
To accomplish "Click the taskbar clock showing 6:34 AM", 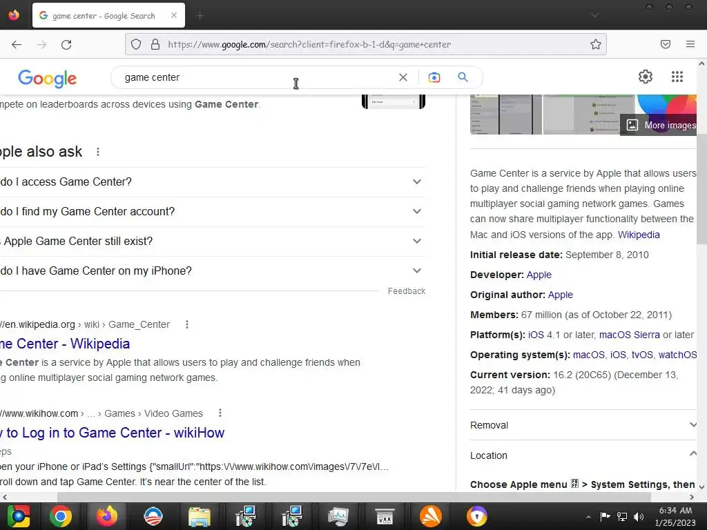I will (675, 516).
